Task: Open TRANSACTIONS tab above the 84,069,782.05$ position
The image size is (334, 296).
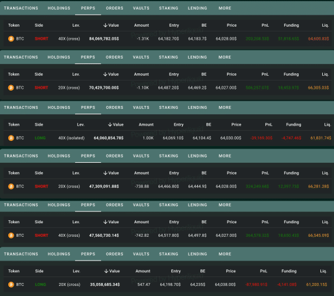Action: (x=21, y=8)
